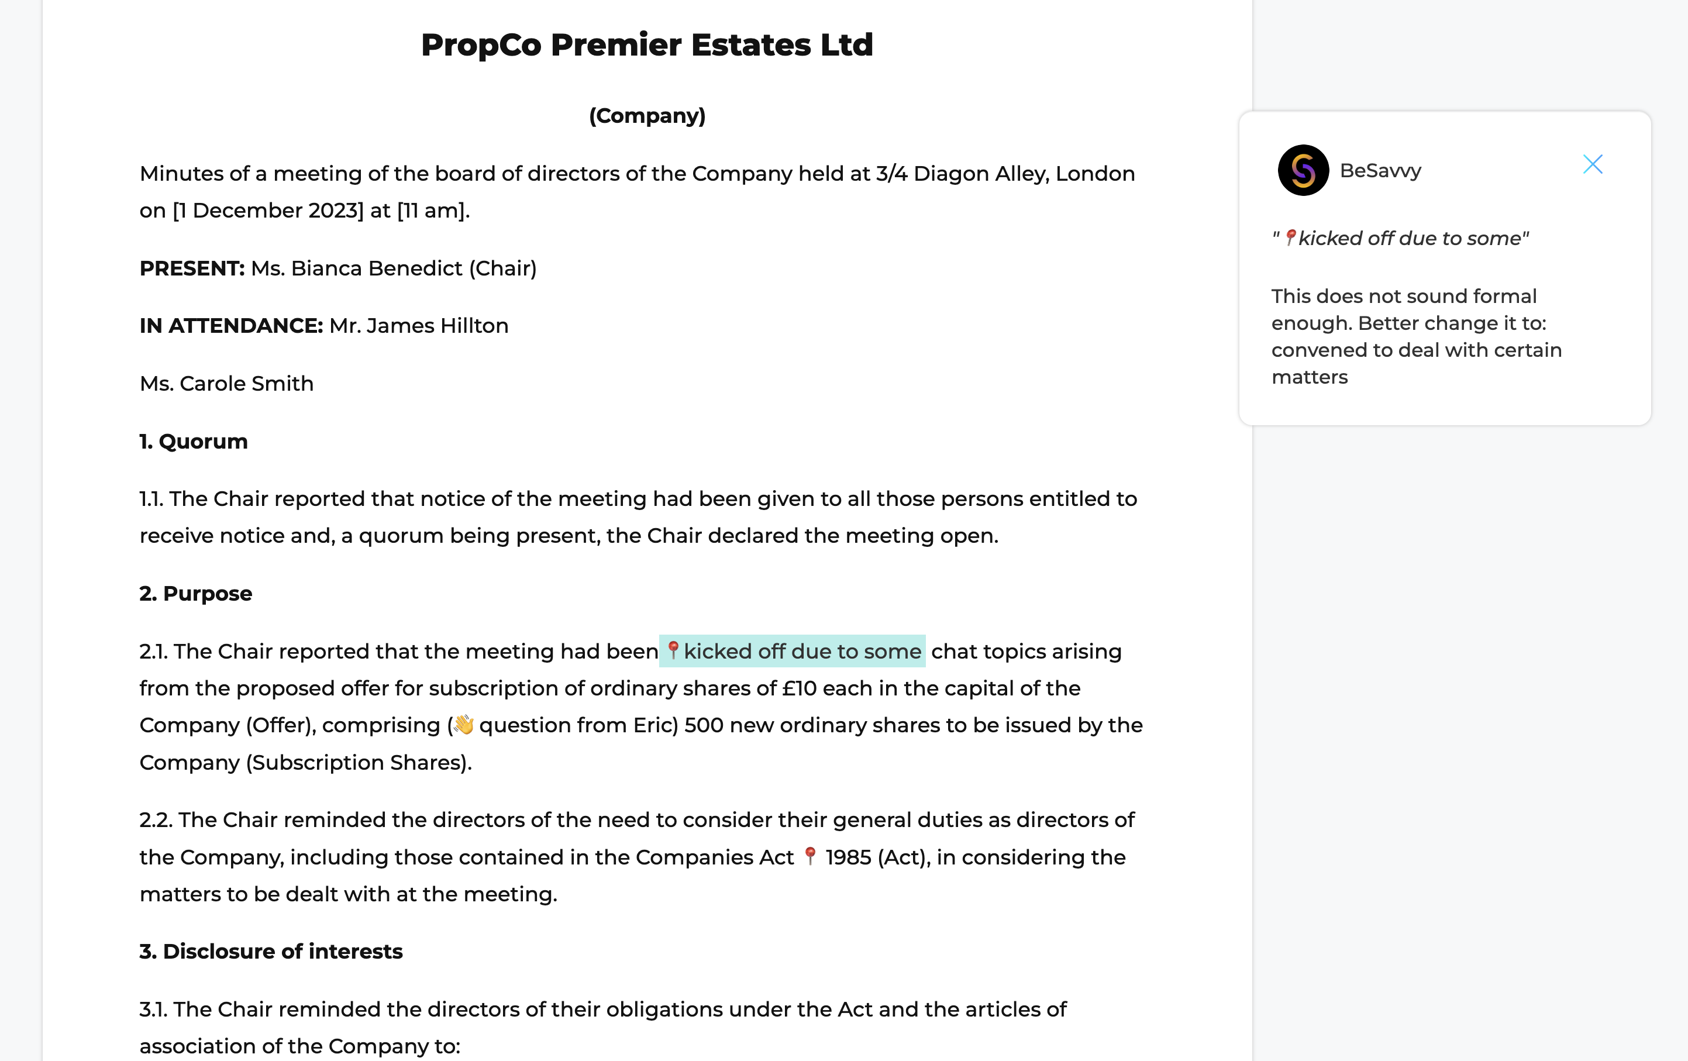Click the 'PRESENT:' label
The image size is (1688, 1061).
point(192,268)
